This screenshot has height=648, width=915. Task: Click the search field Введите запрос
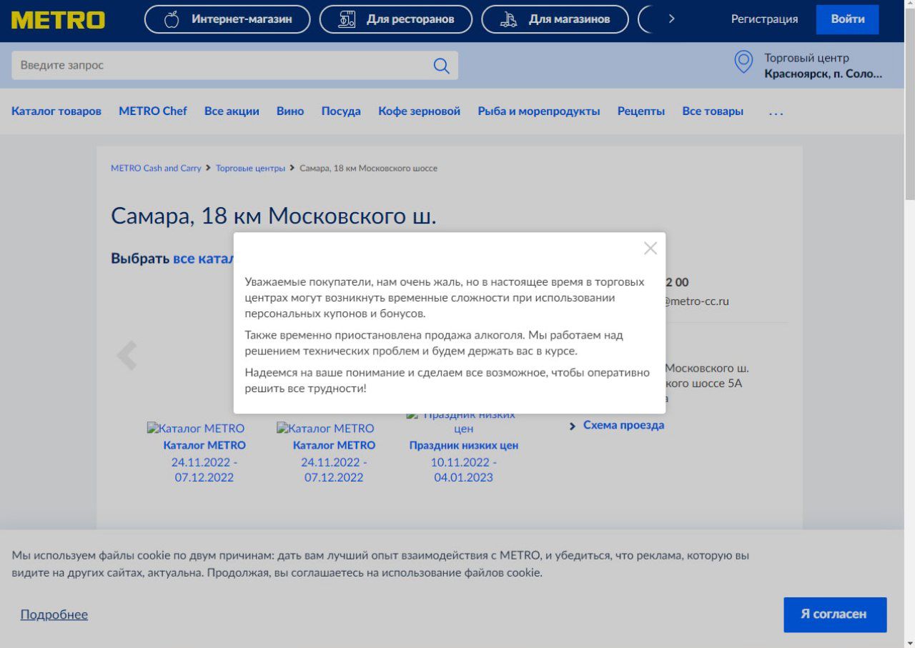(x=234, y=65)
